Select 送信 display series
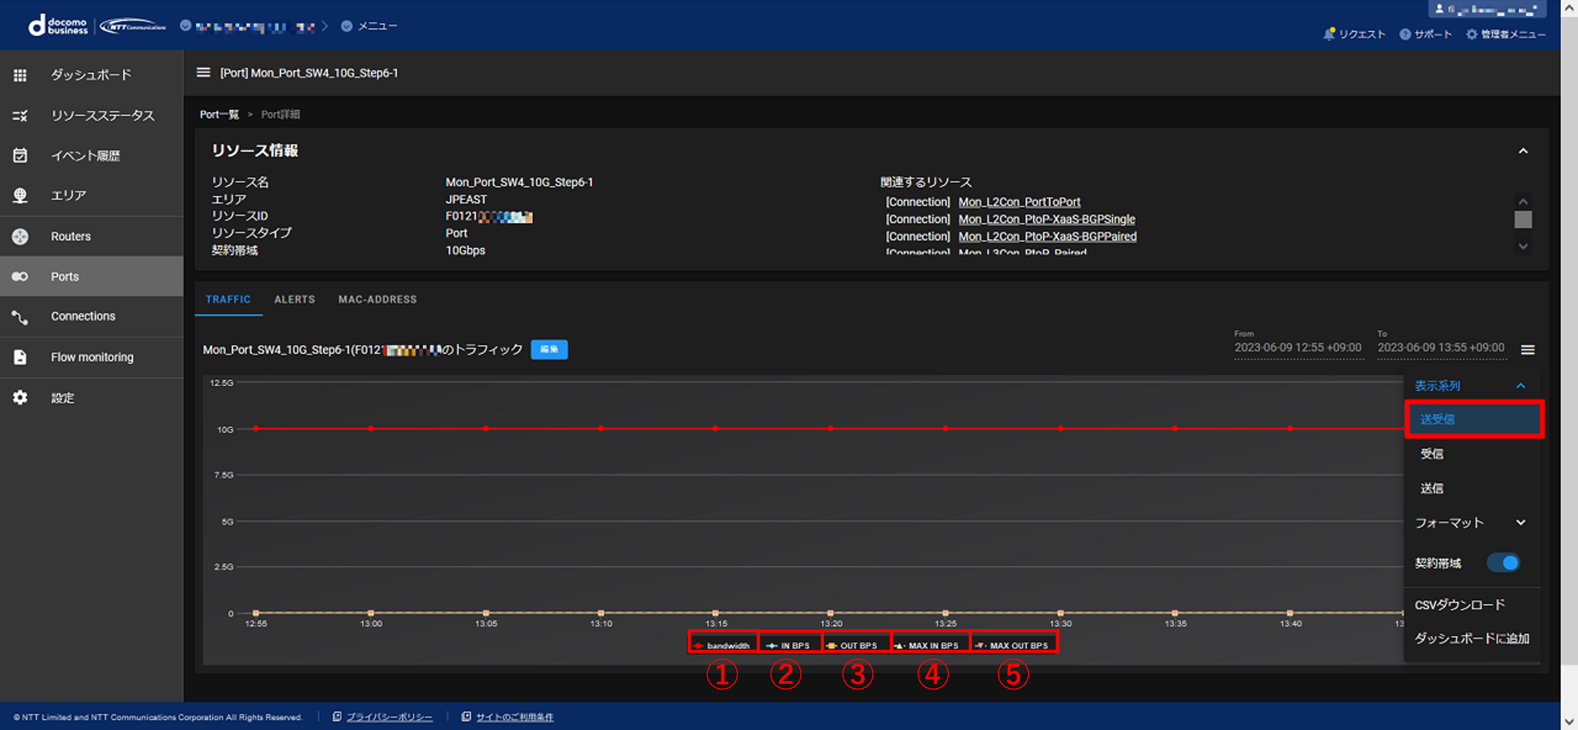Screen dimensions: 1578x730 point(1473,488)
